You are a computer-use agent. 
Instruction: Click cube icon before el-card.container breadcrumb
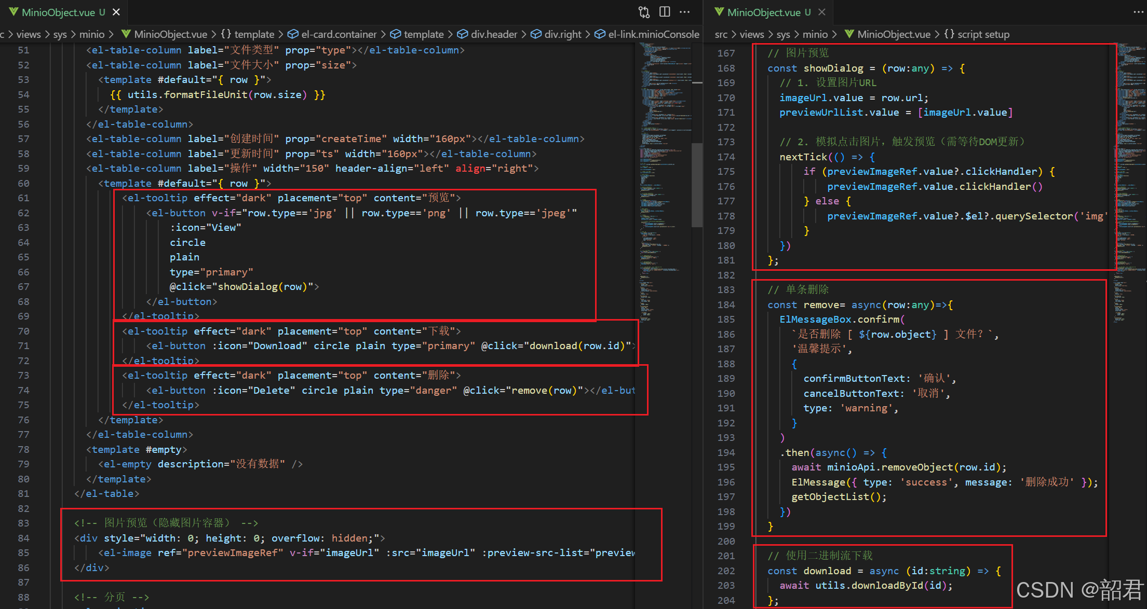coord(293,34)
